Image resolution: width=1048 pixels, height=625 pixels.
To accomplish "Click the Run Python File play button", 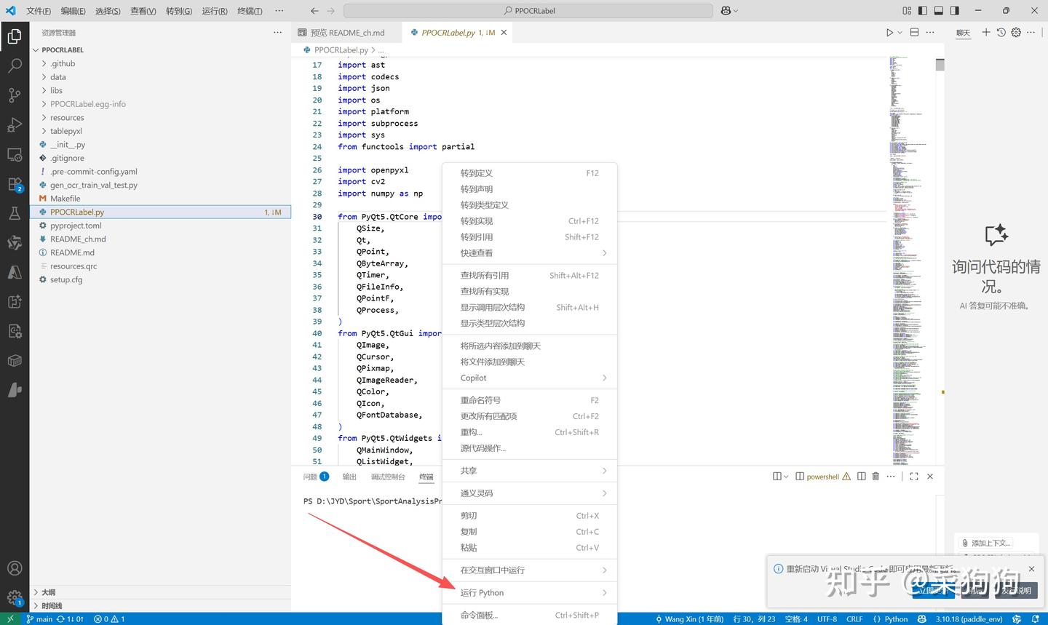I will (889, 33).
